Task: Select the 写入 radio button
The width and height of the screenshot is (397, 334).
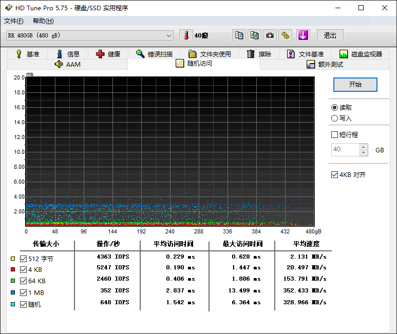Action: tap(335, 119)
